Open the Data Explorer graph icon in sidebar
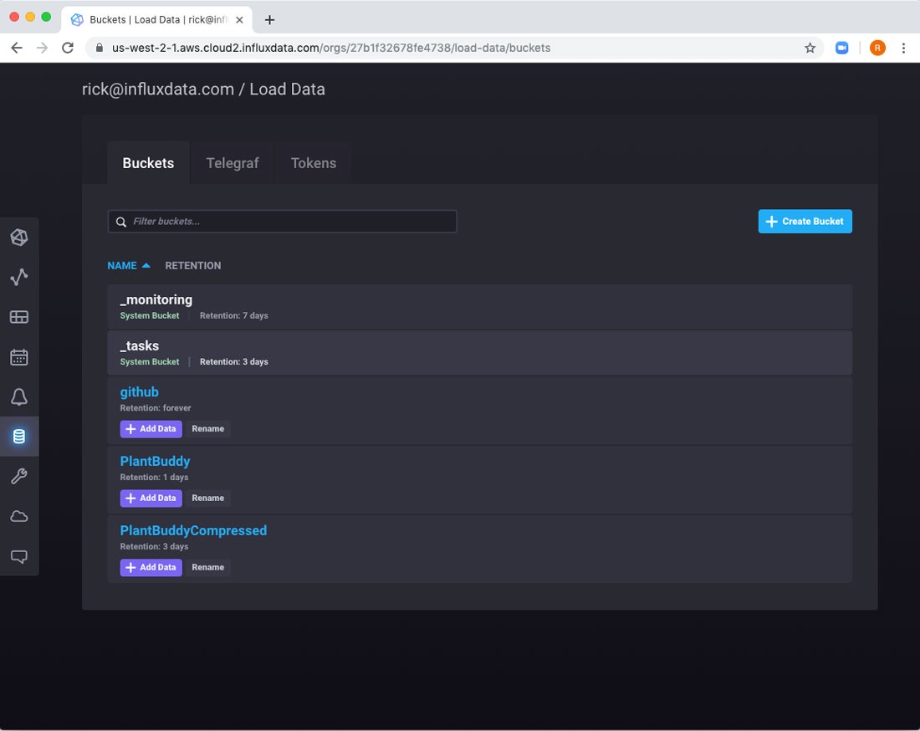Viewport: 920px width, 731px height. click(19, 277)
